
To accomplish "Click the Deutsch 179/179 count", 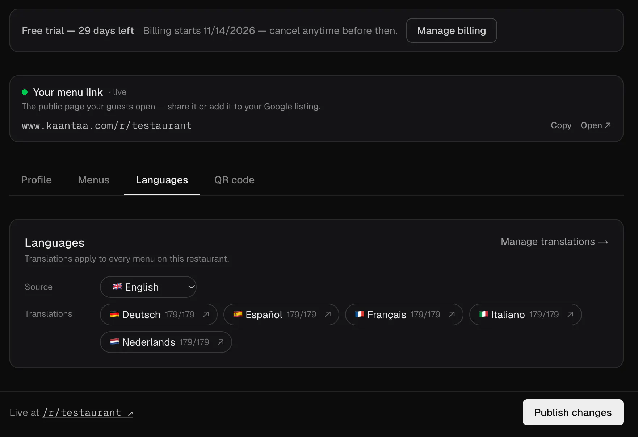I will pos(180,315).
